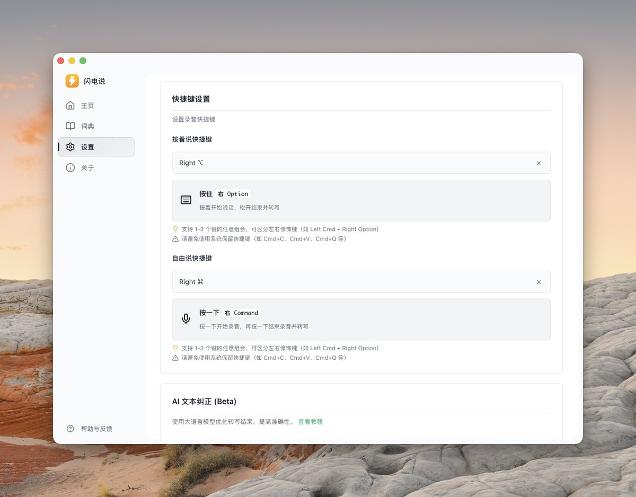Click the Right ⌘ shortcut input field
This screenshot has height=497, width=636.
coord(361,282)
